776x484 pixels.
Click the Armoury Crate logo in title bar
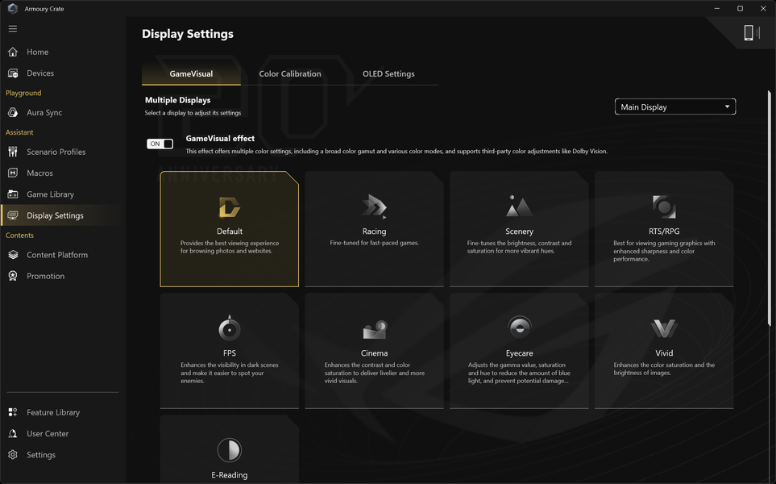pyautogui.click(x=14, y=8)
